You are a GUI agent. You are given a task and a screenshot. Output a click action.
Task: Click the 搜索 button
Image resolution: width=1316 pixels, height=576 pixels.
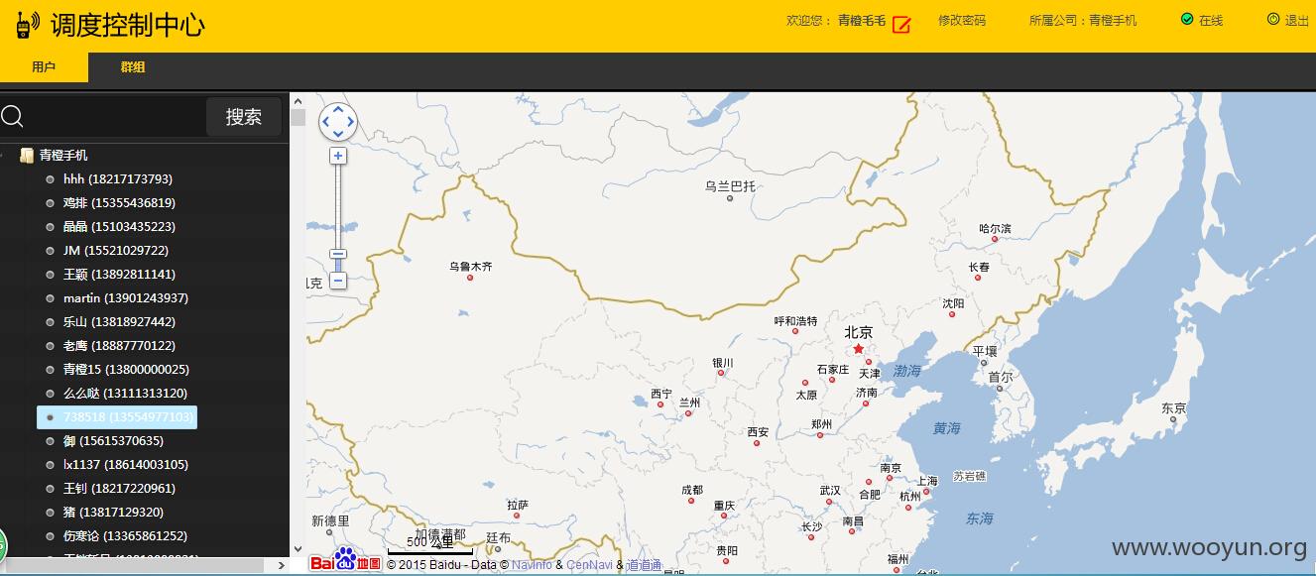(244, 117)
